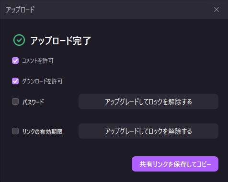Uncheck the ダウンロードを許可 checkbox
The image size is (228, 182).
tap(15, 81)
